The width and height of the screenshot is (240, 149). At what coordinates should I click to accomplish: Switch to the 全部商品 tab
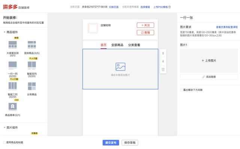pos(117,45)
